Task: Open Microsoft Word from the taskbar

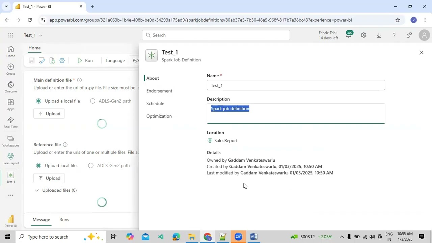Action: tap(254, 237)
